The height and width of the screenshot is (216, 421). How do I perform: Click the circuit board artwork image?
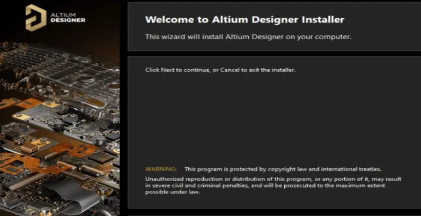coord(60,129)
